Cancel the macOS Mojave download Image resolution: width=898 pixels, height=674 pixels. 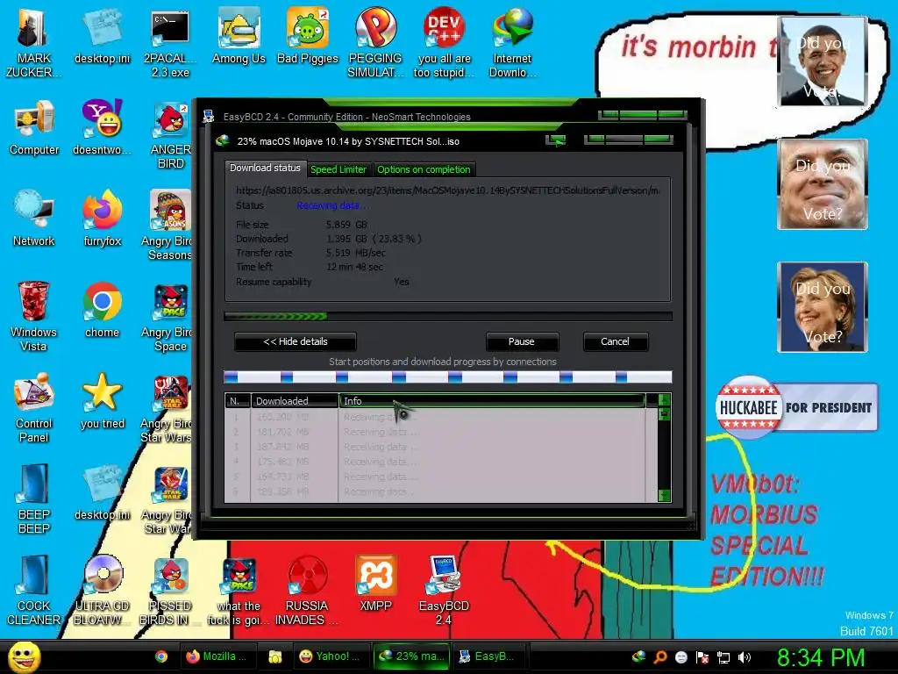pos(615,341)
